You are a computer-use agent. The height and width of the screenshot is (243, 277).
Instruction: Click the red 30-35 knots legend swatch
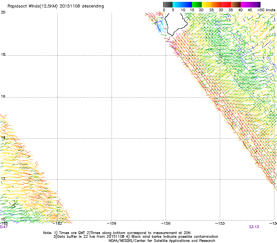pyautogui.click(x=226, y=4)
